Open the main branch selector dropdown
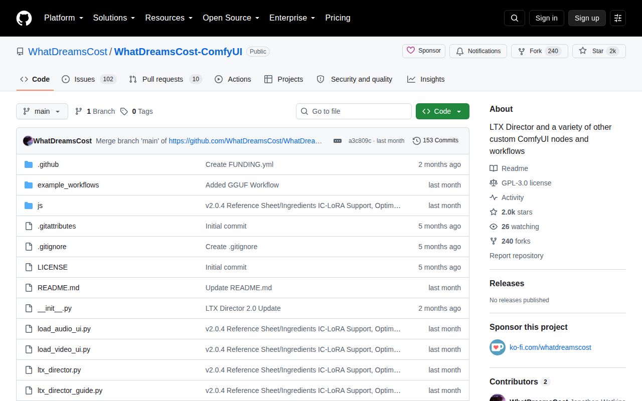642x401 pixels. coord(42,111)
